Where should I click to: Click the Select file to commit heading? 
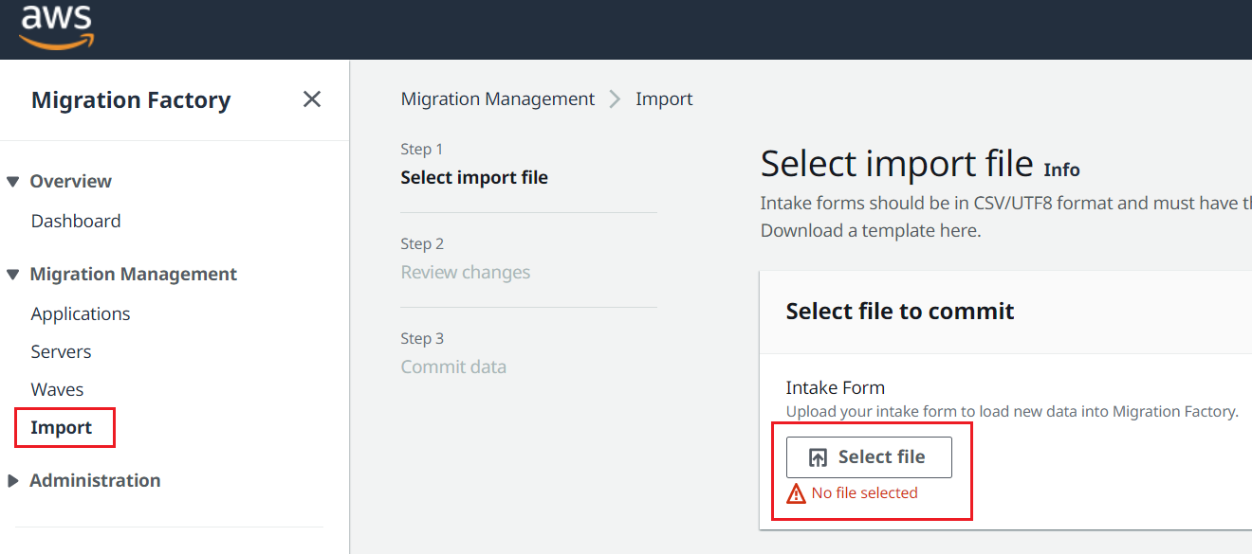coord(900,311)
